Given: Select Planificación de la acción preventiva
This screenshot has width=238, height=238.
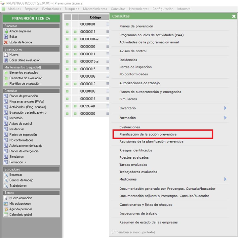Looking at the screenshot, I should (148, 135).
